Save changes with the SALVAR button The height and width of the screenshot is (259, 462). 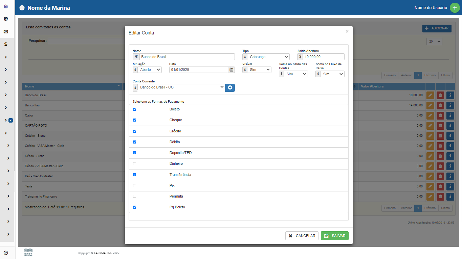[334, 236]
